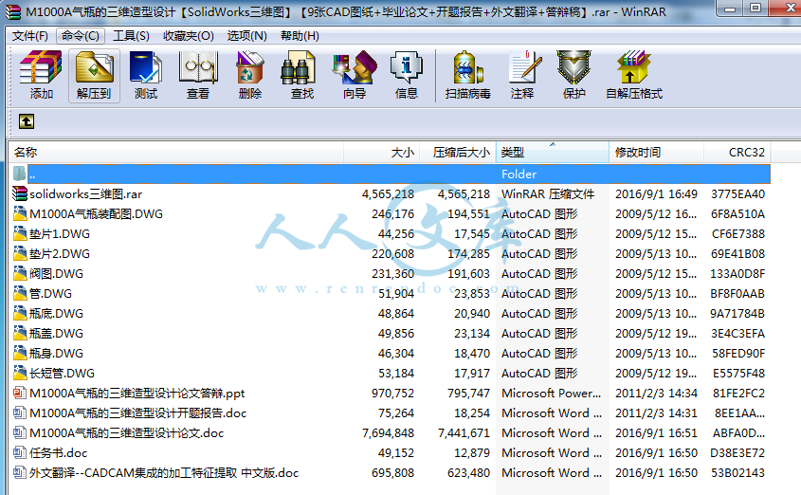Sort by the CRC32 column header
801x495 pixels.
coord(737,153)
